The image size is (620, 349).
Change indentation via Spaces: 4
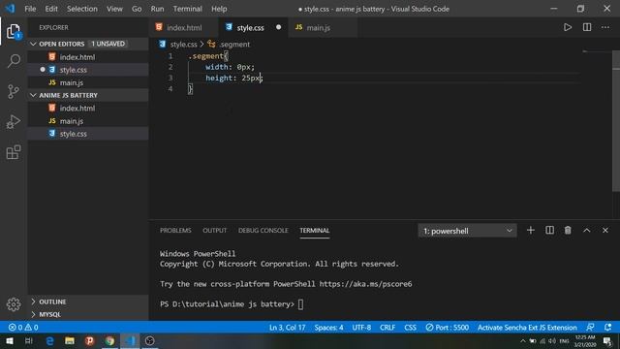pos(328,328)
